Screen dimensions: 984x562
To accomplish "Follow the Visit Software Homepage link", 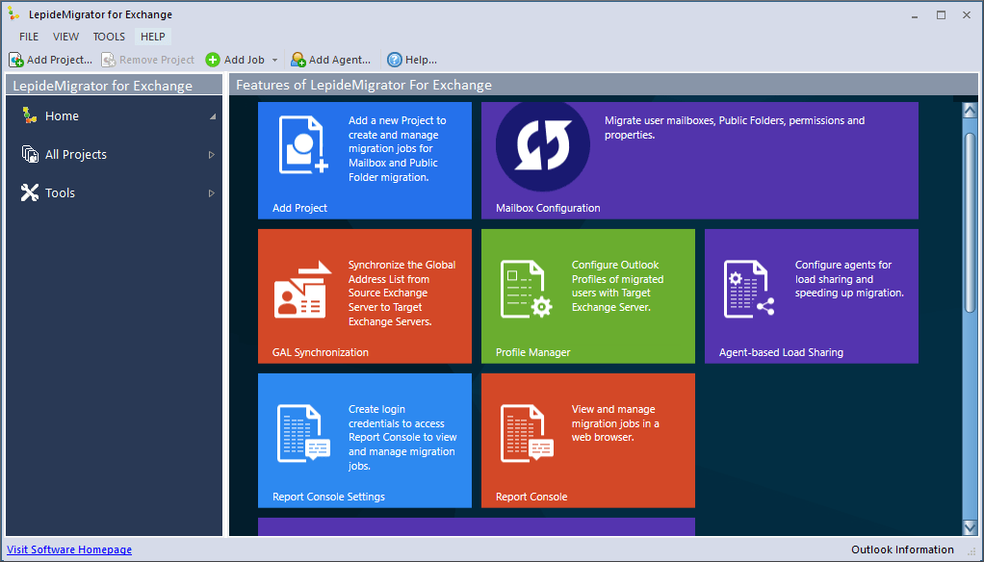I will coord(69,549).
